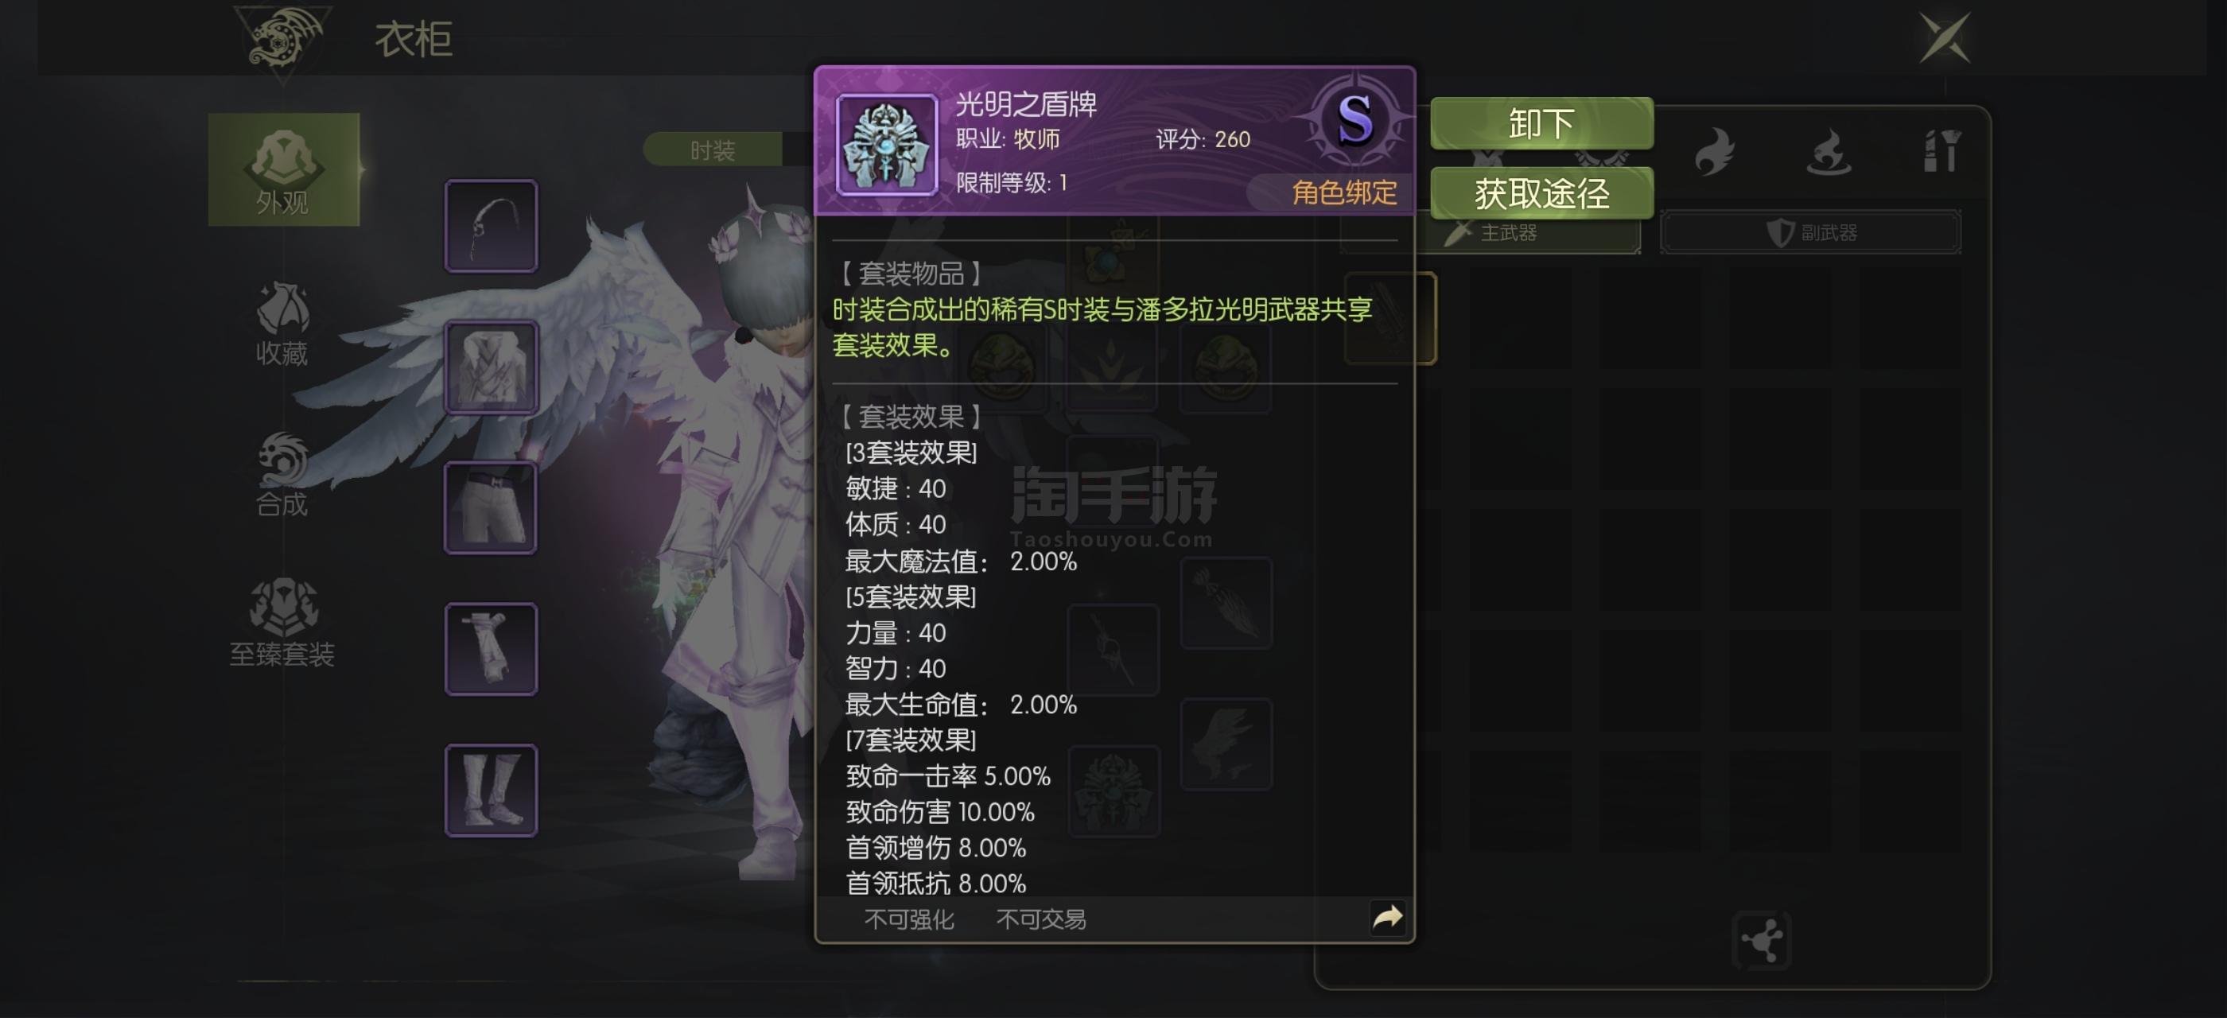Select the 外观 appearance sidebar tab
The height and width of the screenshot is (1018, 2227).
pos(284,169)
